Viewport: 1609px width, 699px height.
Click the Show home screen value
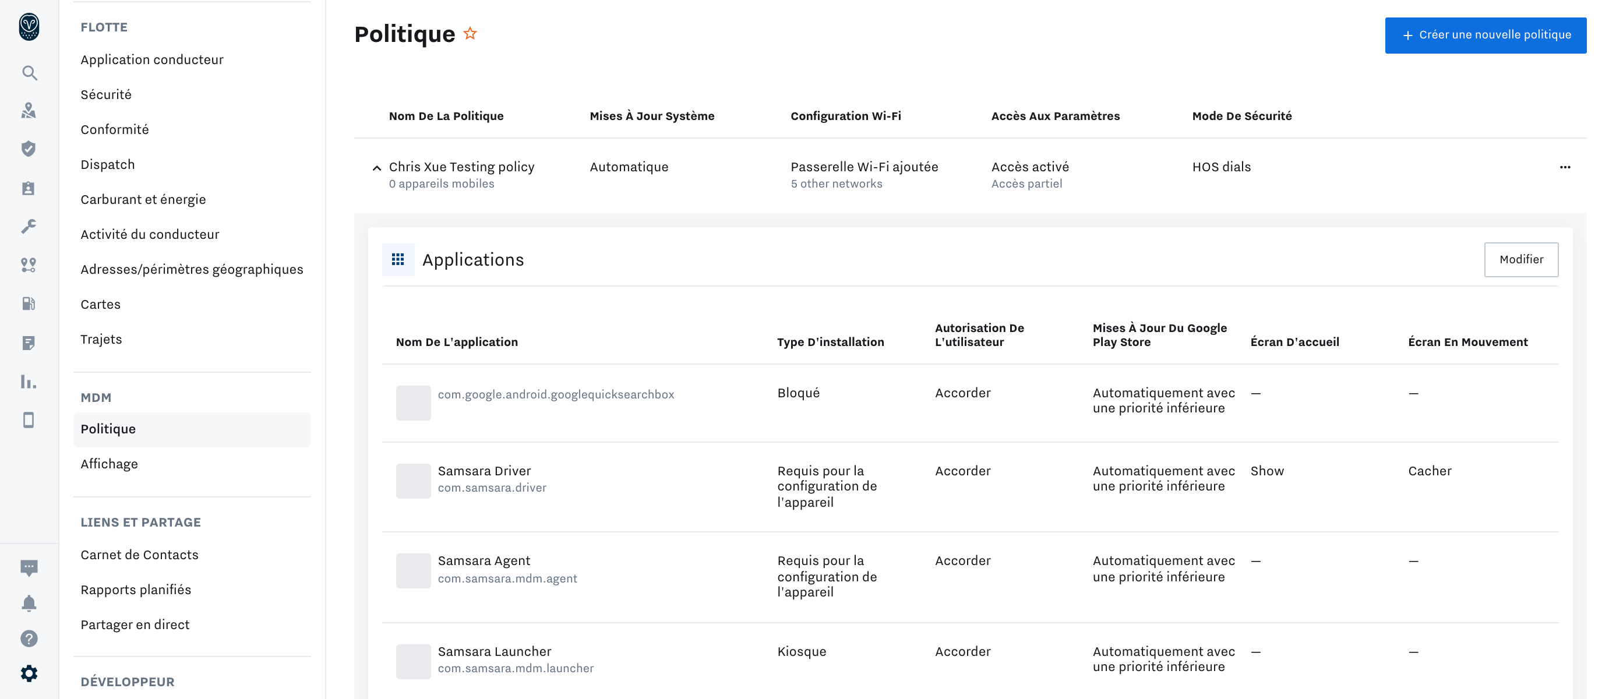click(1266, 471)
